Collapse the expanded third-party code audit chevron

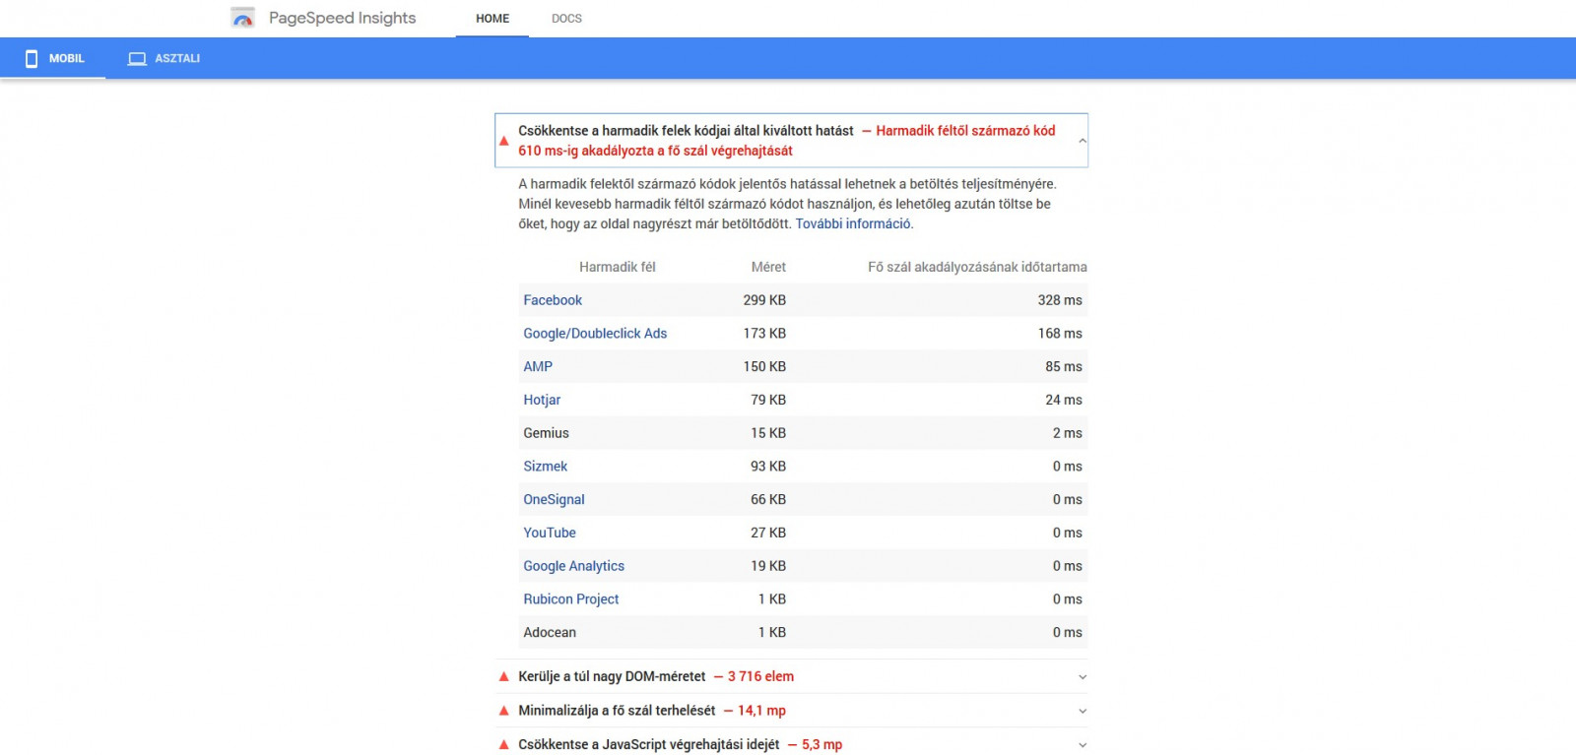coord(1083,141)
